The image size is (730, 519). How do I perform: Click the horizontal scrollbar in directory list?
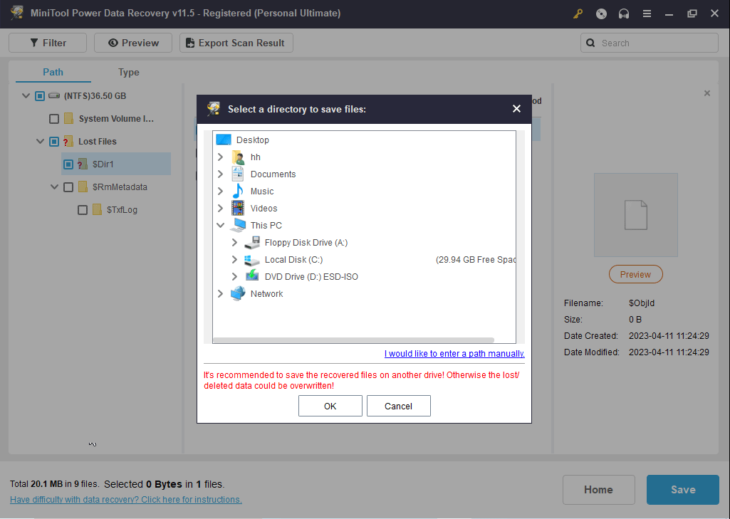[x=353, y=340]
